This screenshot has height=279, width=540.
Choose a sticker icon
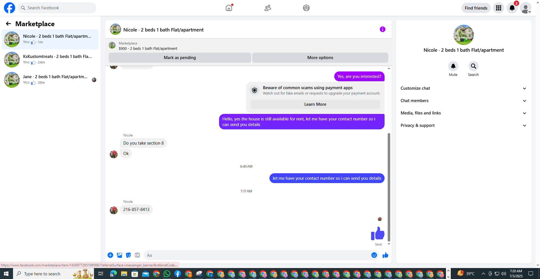tap(128, 255)
